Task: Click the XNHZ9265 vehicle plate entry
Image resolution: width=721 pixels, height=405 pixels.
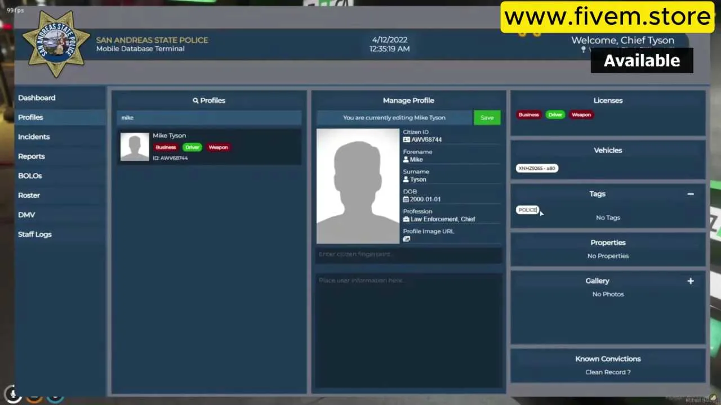Action: (x=536, y=168)
